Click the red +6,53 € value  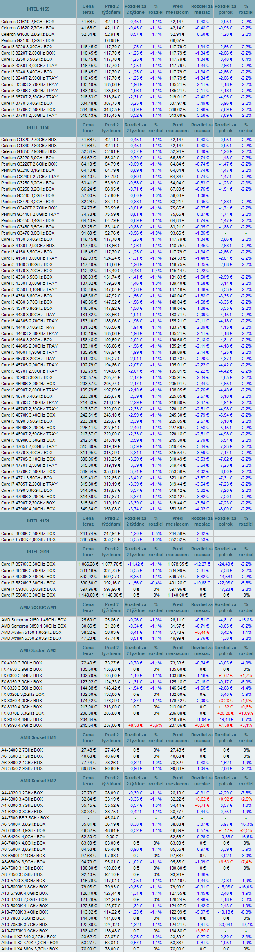226,862
